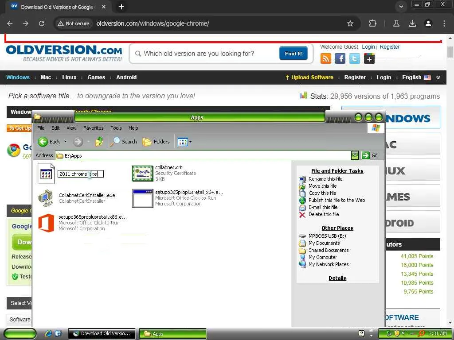This screenshot has height=340, width=454.
Task: Click E-mail this file task
Action: (x=323, y=207)
